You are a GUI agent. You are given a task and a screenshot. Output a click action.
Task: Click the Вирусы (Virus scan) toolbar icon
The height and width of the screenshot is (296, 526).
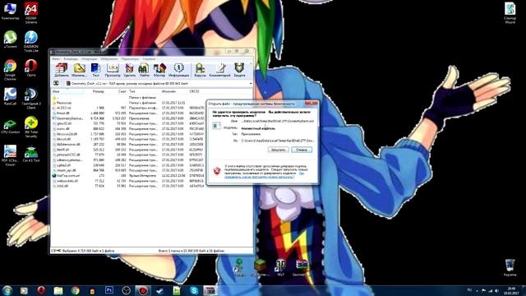click(x=200, y=70)
